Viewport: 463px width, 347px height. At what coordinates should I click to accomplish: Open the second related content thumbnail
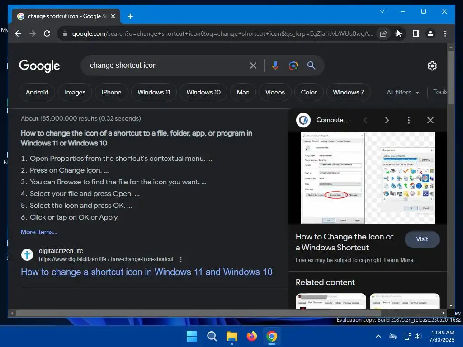[x=405, y=301]
